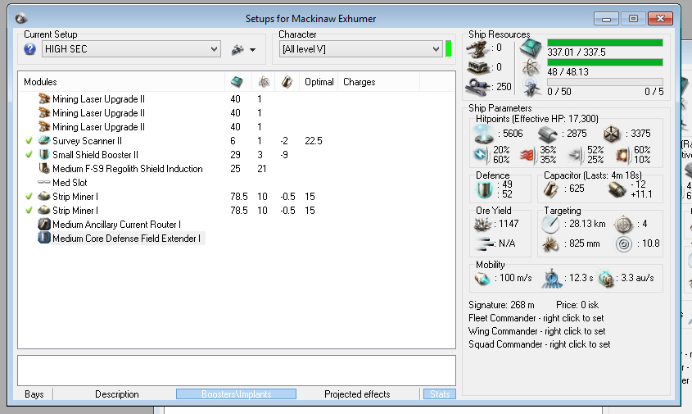Click the blue help question mark icon
692x414 pixels.
[x=29, y=49]
